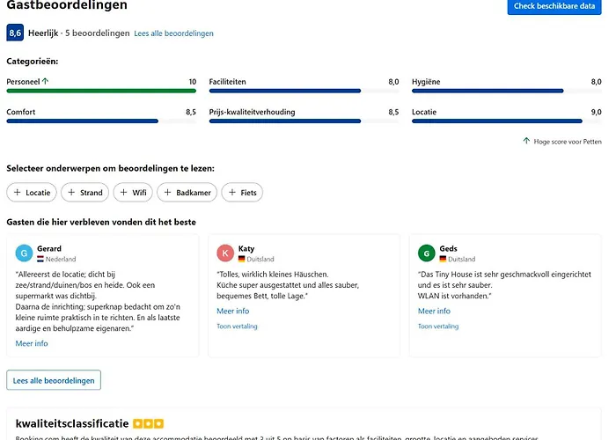
Task: Click Geds' green avatar icon
Action: click(x=427, y=253)
